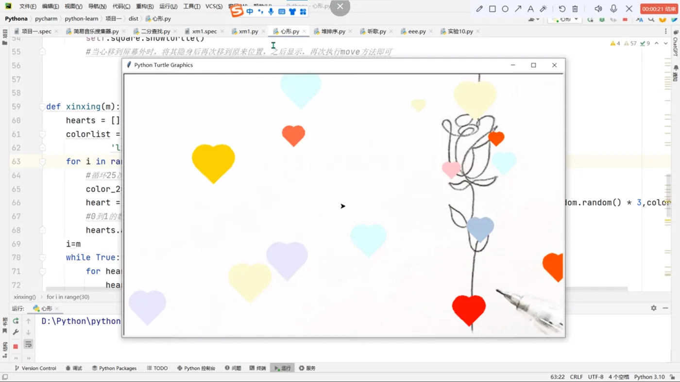Open the TODO tool window

coord(157,368)
